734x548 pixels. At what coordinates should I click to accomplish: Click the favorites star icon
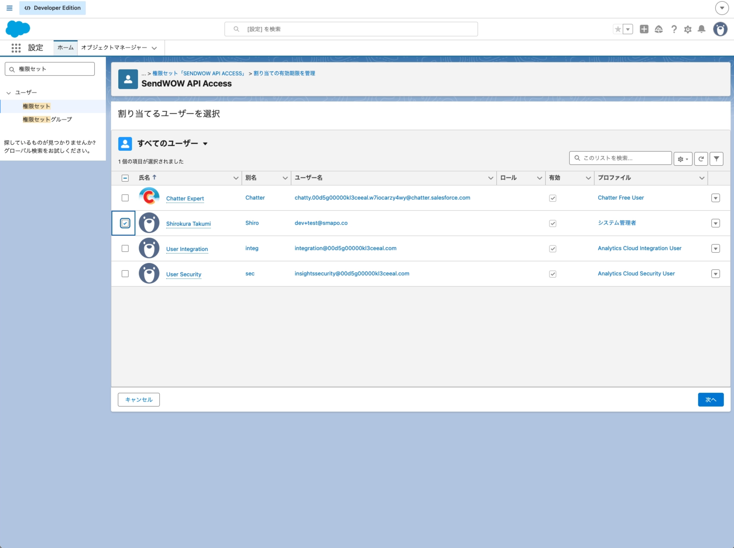[618, 29]
